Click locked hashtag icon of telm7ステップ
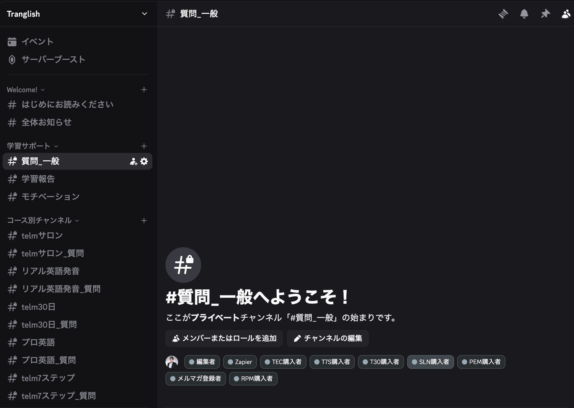 click(x=12, y=378)
